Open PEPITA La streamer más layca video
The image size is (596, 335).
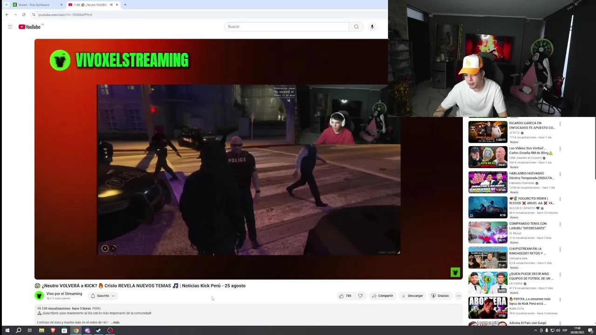click(488, 308)
